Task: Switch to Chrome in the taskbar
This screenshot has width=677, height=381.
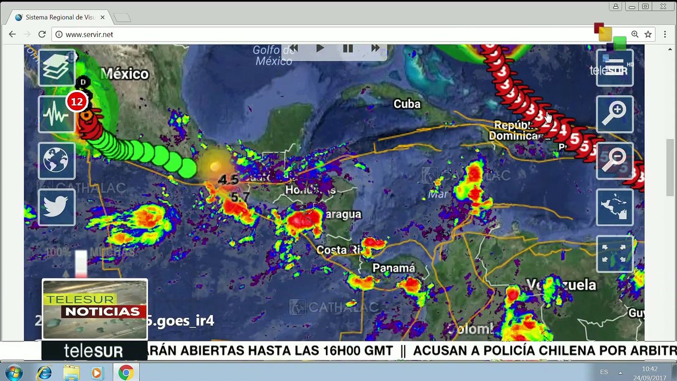Action: (x=125, y=373)
